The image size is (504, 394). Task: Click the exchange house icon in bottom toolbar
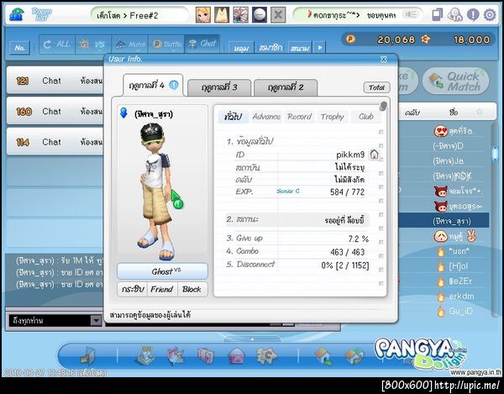pyautogui.click(x=354, y=356)
